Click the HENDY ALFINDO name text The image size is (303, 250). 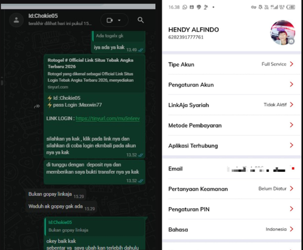click(x=193, y=30)
